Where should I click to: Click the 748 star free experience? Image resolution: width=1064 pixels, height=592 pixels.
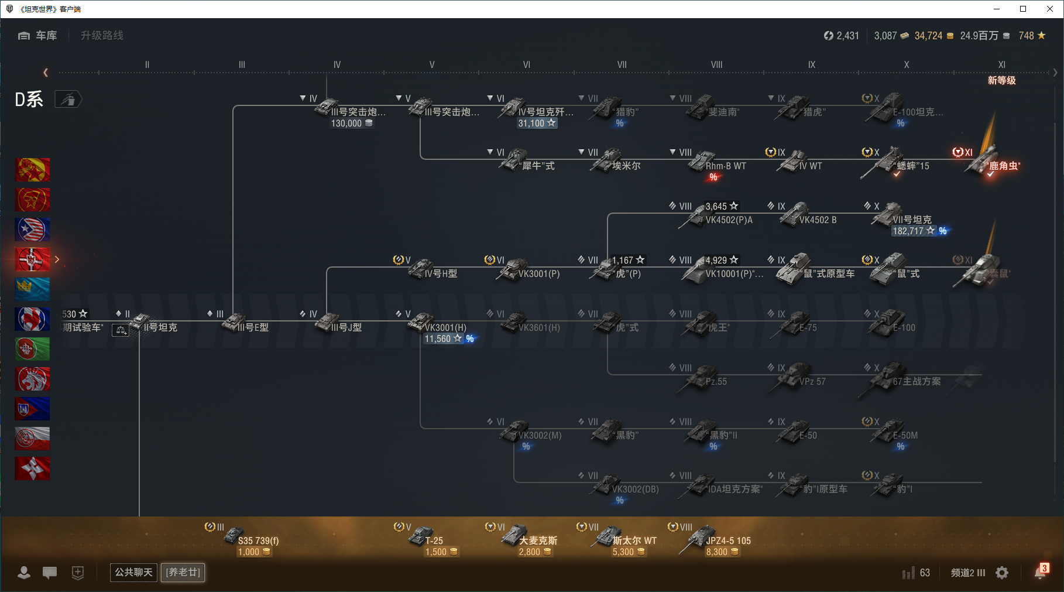click(x=1032, y=36)
